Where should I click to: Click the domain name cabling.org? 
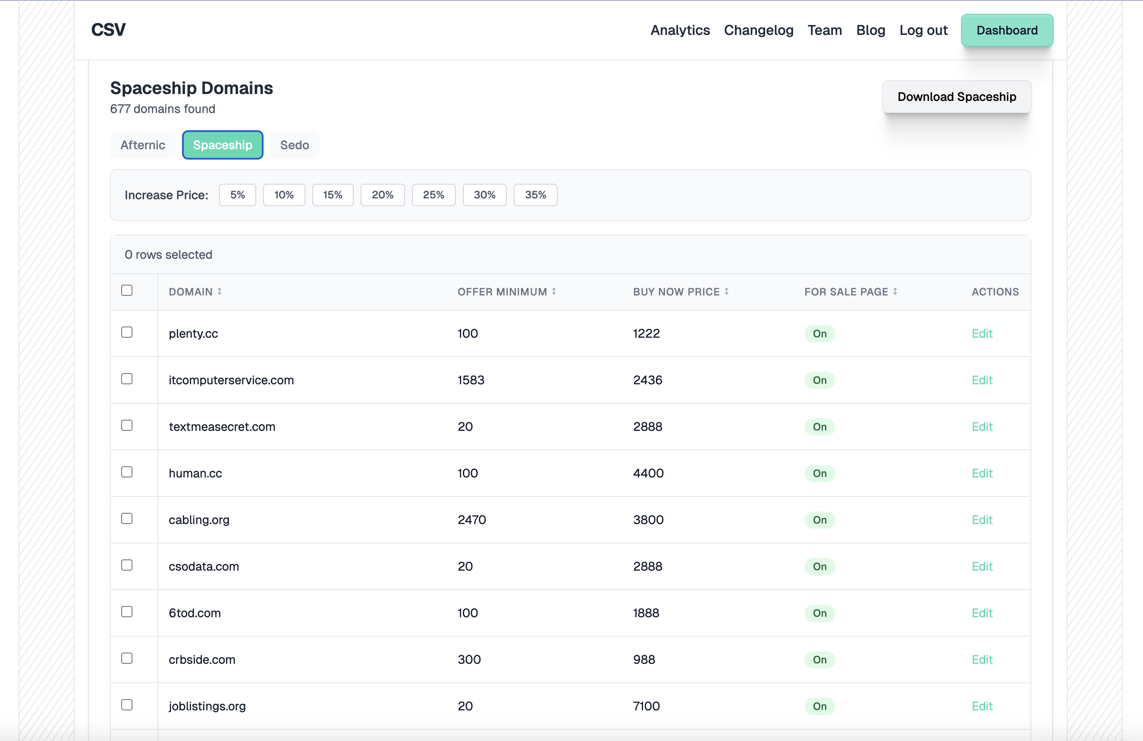(199, 520)
